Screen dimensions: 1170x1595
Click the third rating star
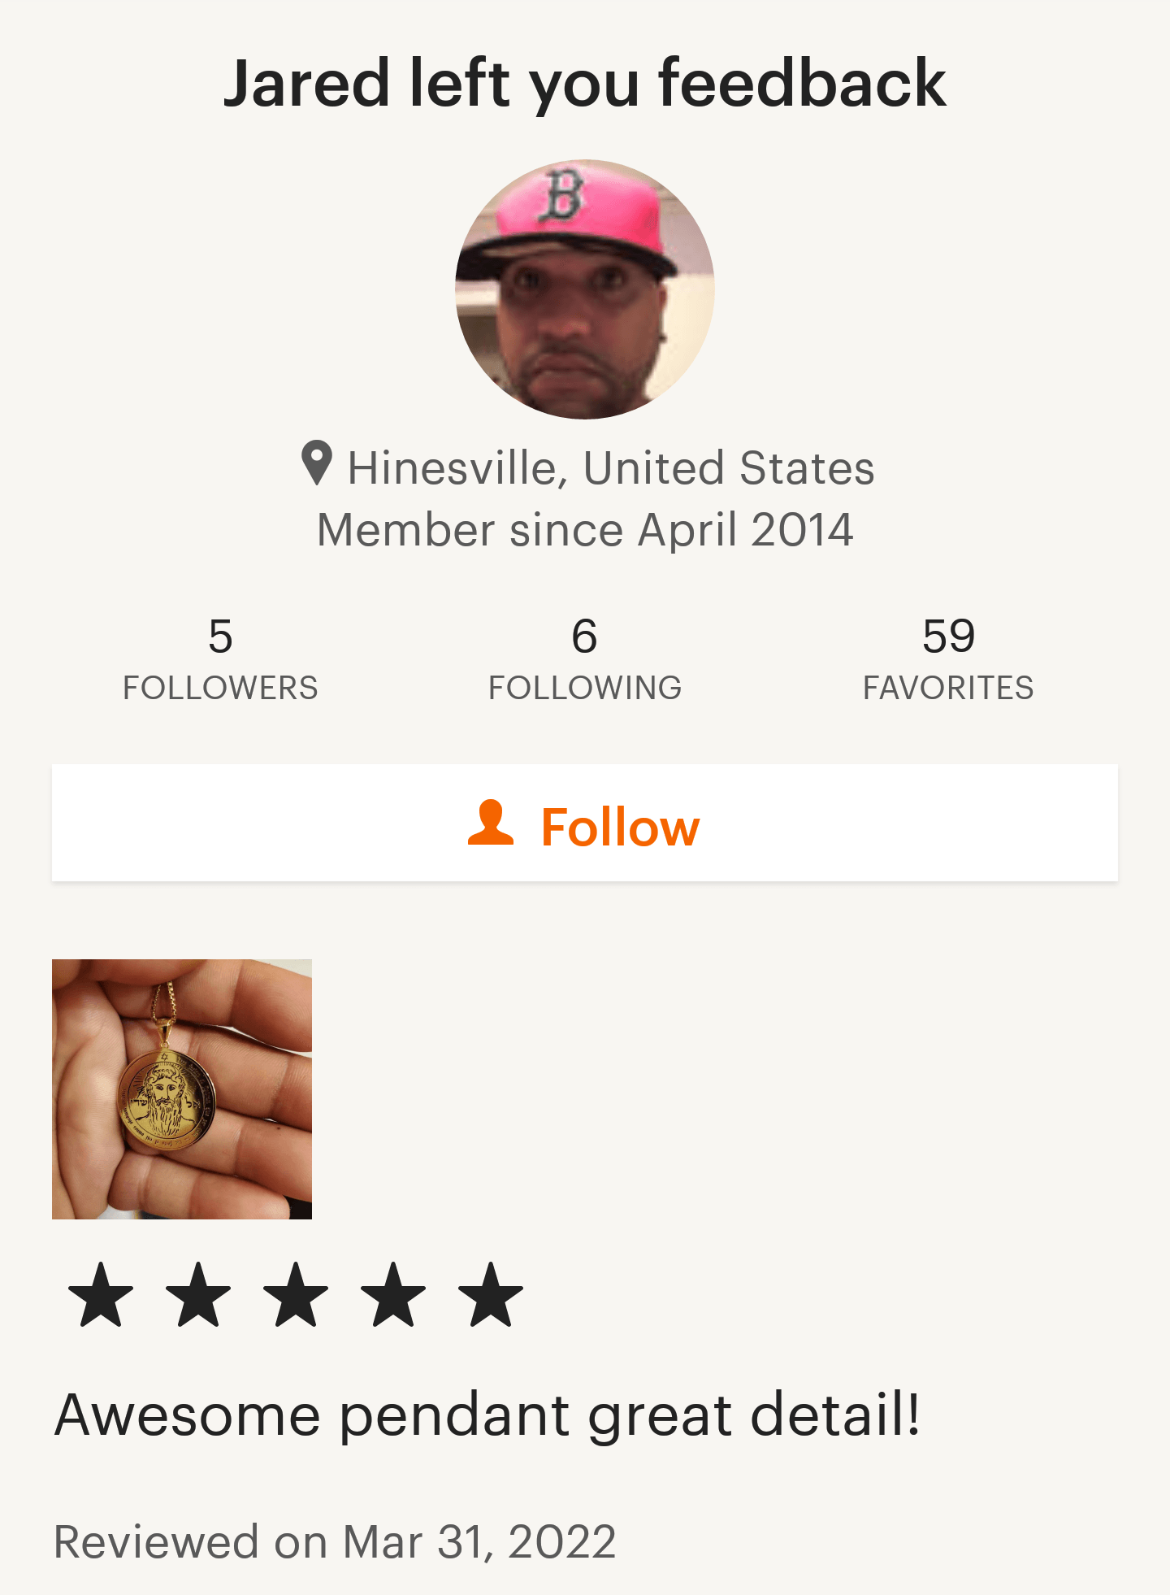[296, 1294]
